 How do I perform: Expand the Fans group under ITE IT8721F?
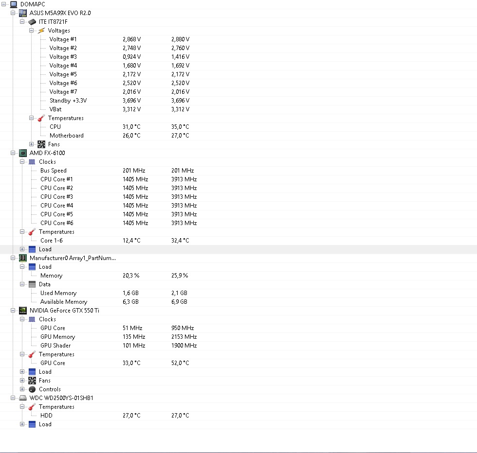31,144
